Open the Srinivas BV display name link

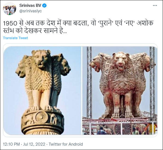tap(30, 5)
